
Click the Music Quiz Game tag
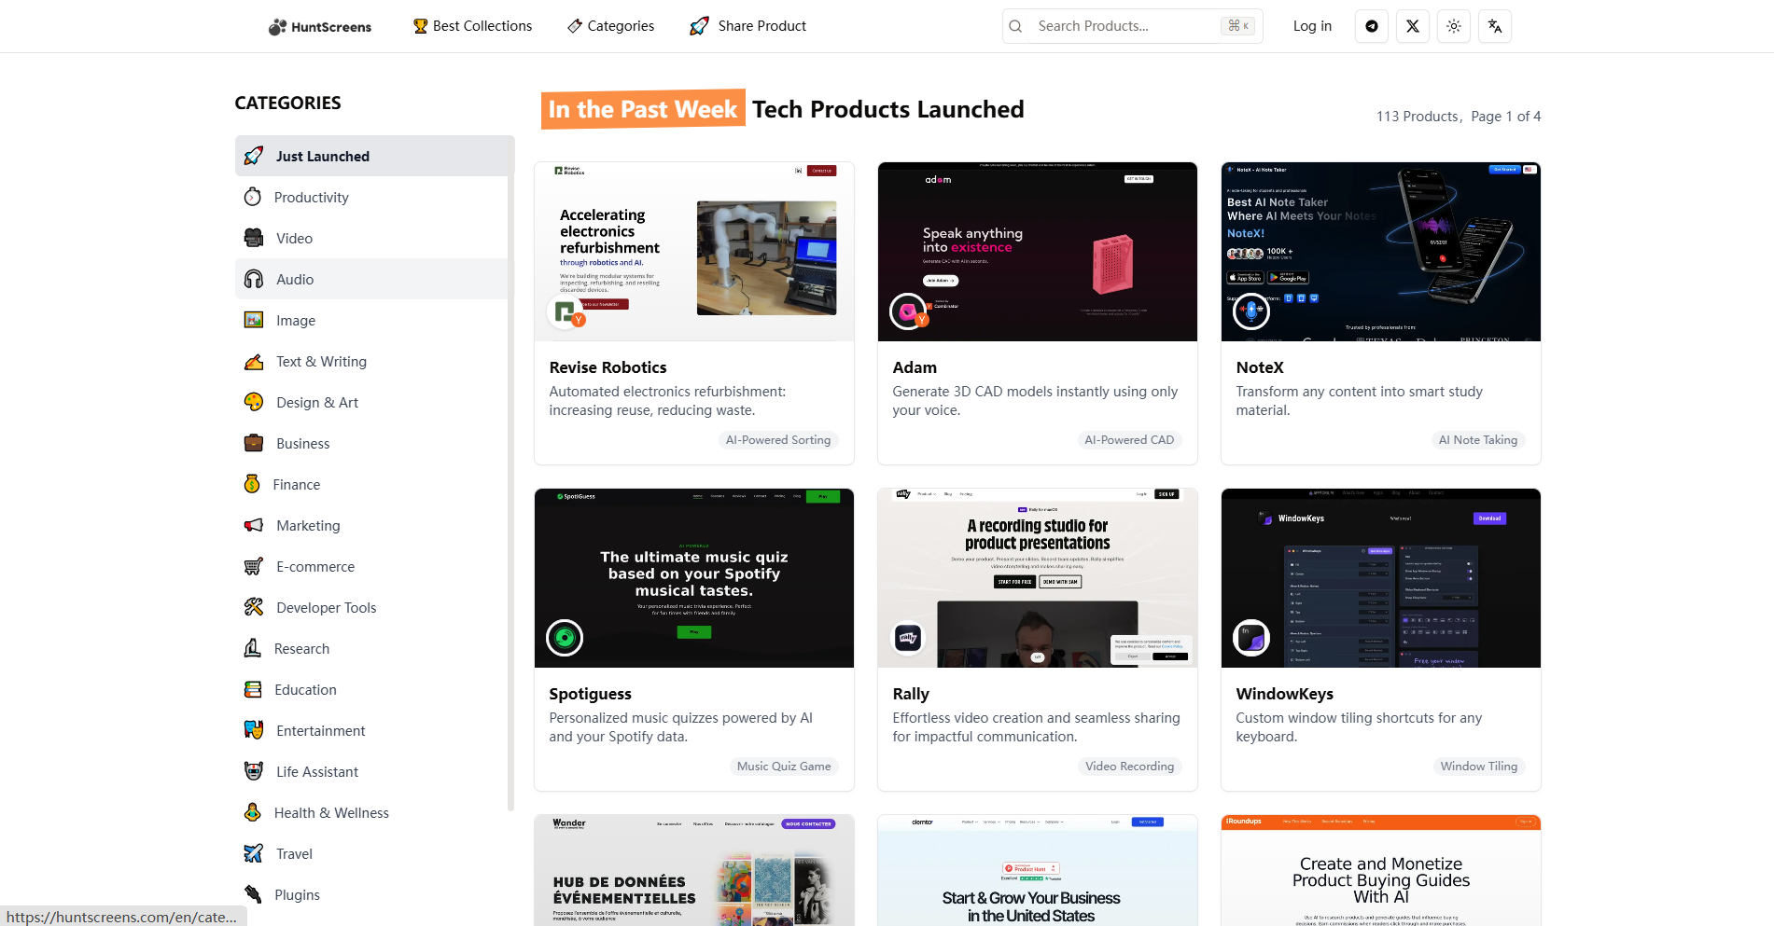pyautogui.click(x=784, y=767)
